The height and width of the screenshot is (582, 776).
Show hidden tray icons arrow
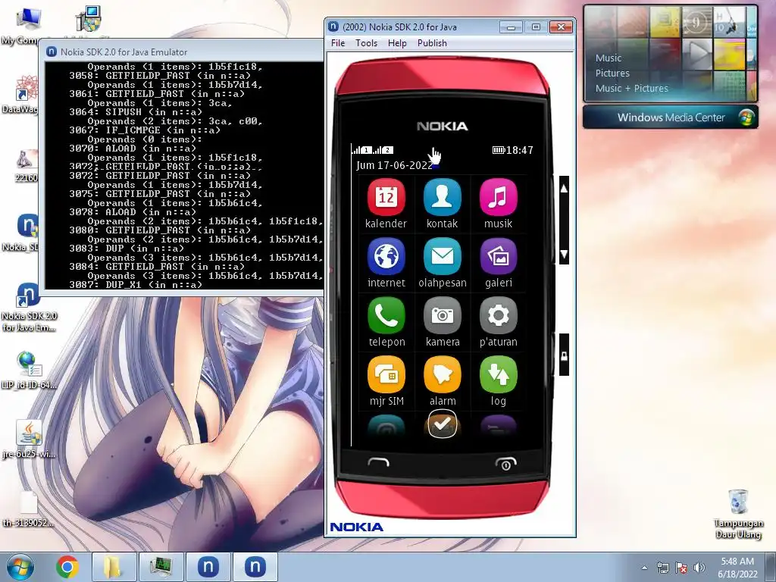pos(644,568)
